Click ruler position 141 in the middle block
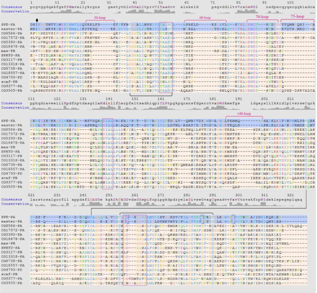Viewport: 317px width, 293px height. tap(110, 99)
